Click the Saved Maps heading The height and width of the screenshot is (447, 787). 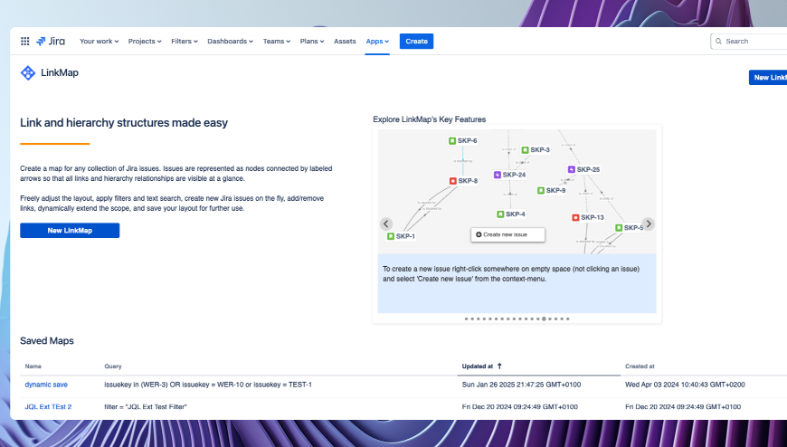coord(47,340)
